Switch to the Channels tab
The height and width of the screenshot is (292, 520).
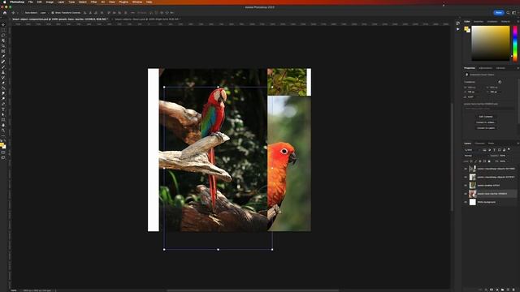[x=480, y=144]
